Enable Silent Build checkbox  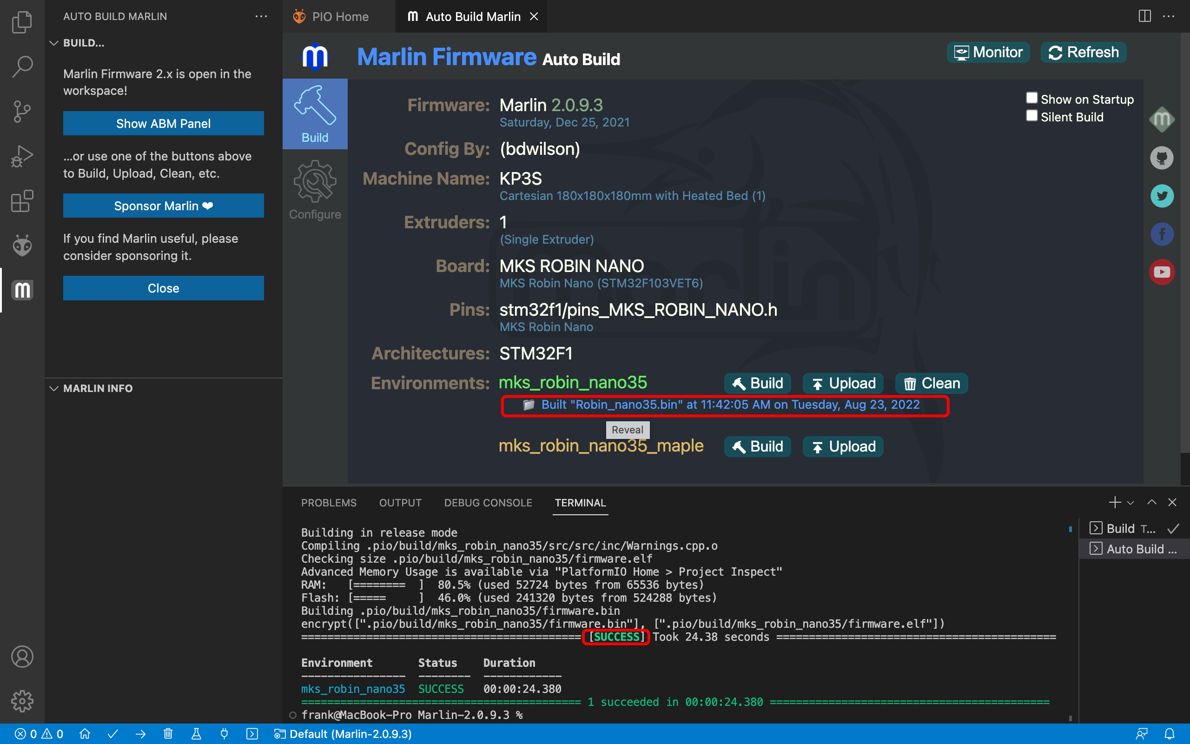pos(1031,116)
